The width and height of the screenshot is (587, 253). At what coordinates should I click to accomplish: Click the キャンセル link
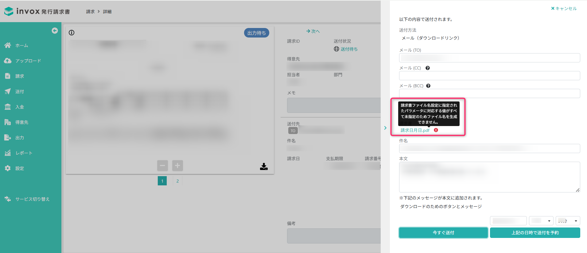pyautogui.click(x=564, y=9)
